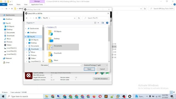Click Explorer refresh icon

pyautogui.click(x=145, y=9)
